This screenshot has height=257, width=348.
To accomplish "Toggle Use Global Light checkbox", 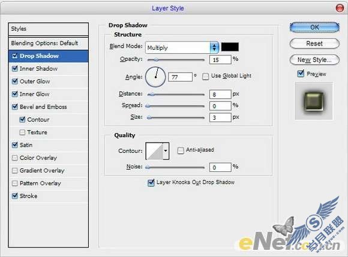I will tap(206, 77).
